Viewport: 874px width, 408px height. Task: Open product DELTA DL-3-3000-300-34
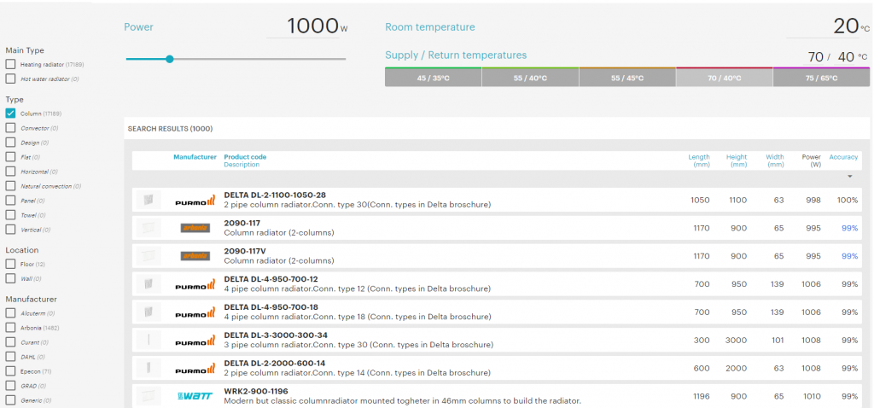[x=276, y=335]
